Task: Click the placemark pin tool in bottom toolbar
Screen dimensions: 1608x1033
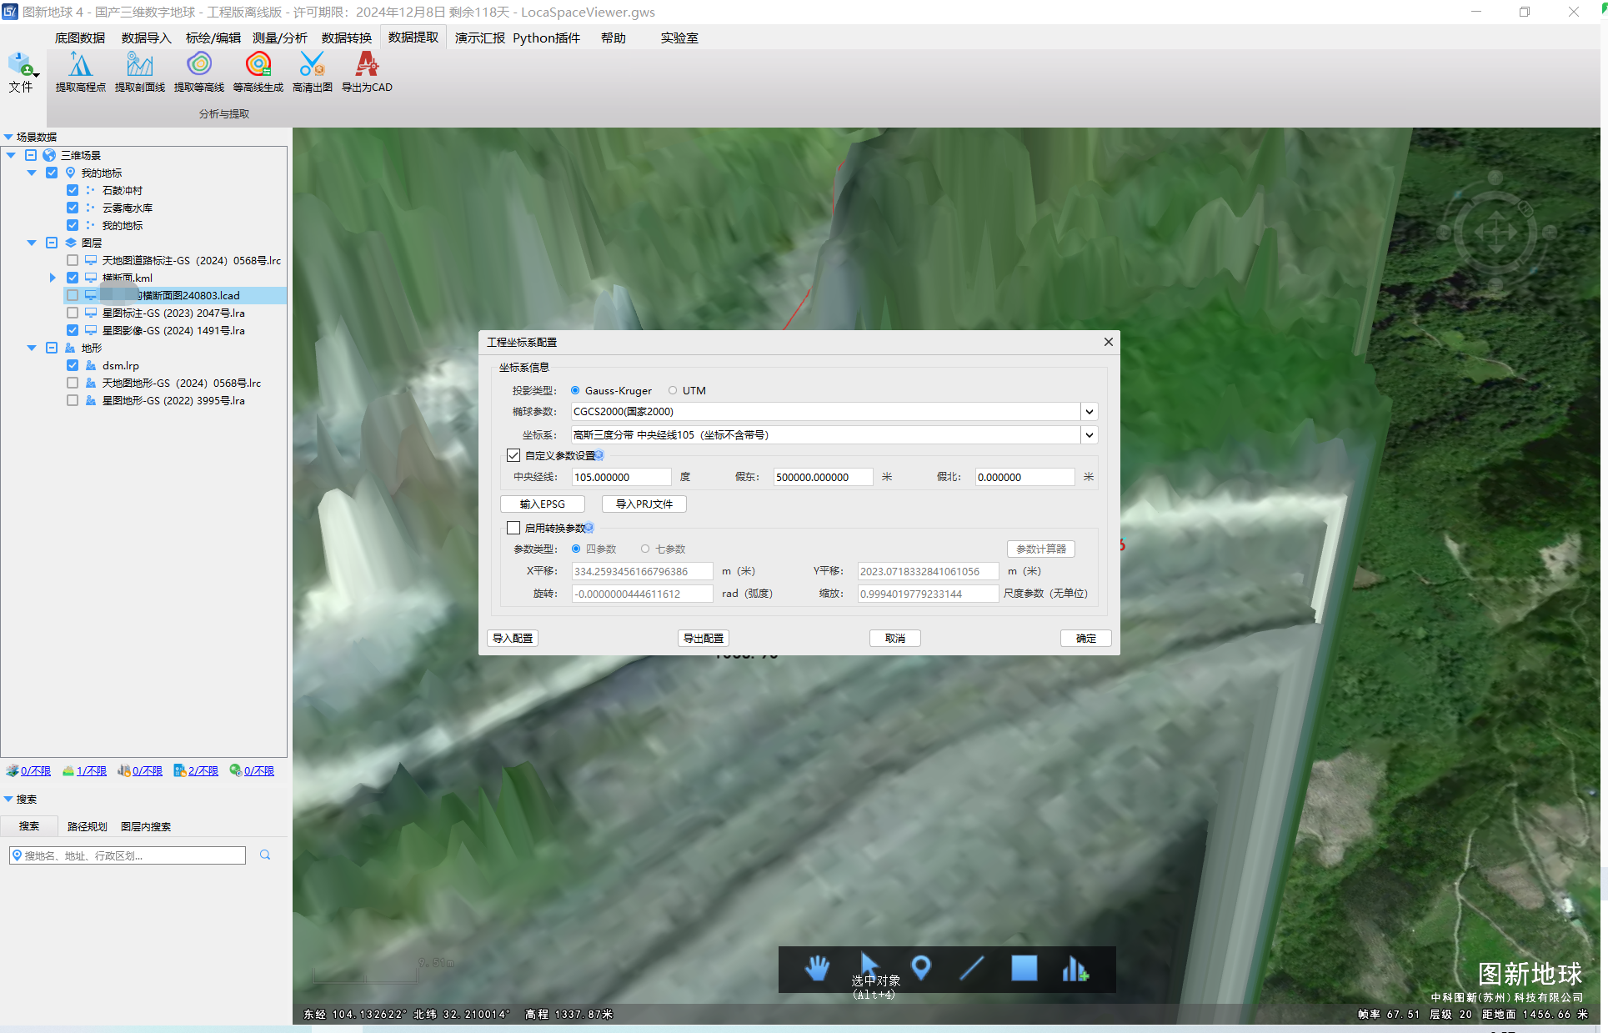Action: 921,968
